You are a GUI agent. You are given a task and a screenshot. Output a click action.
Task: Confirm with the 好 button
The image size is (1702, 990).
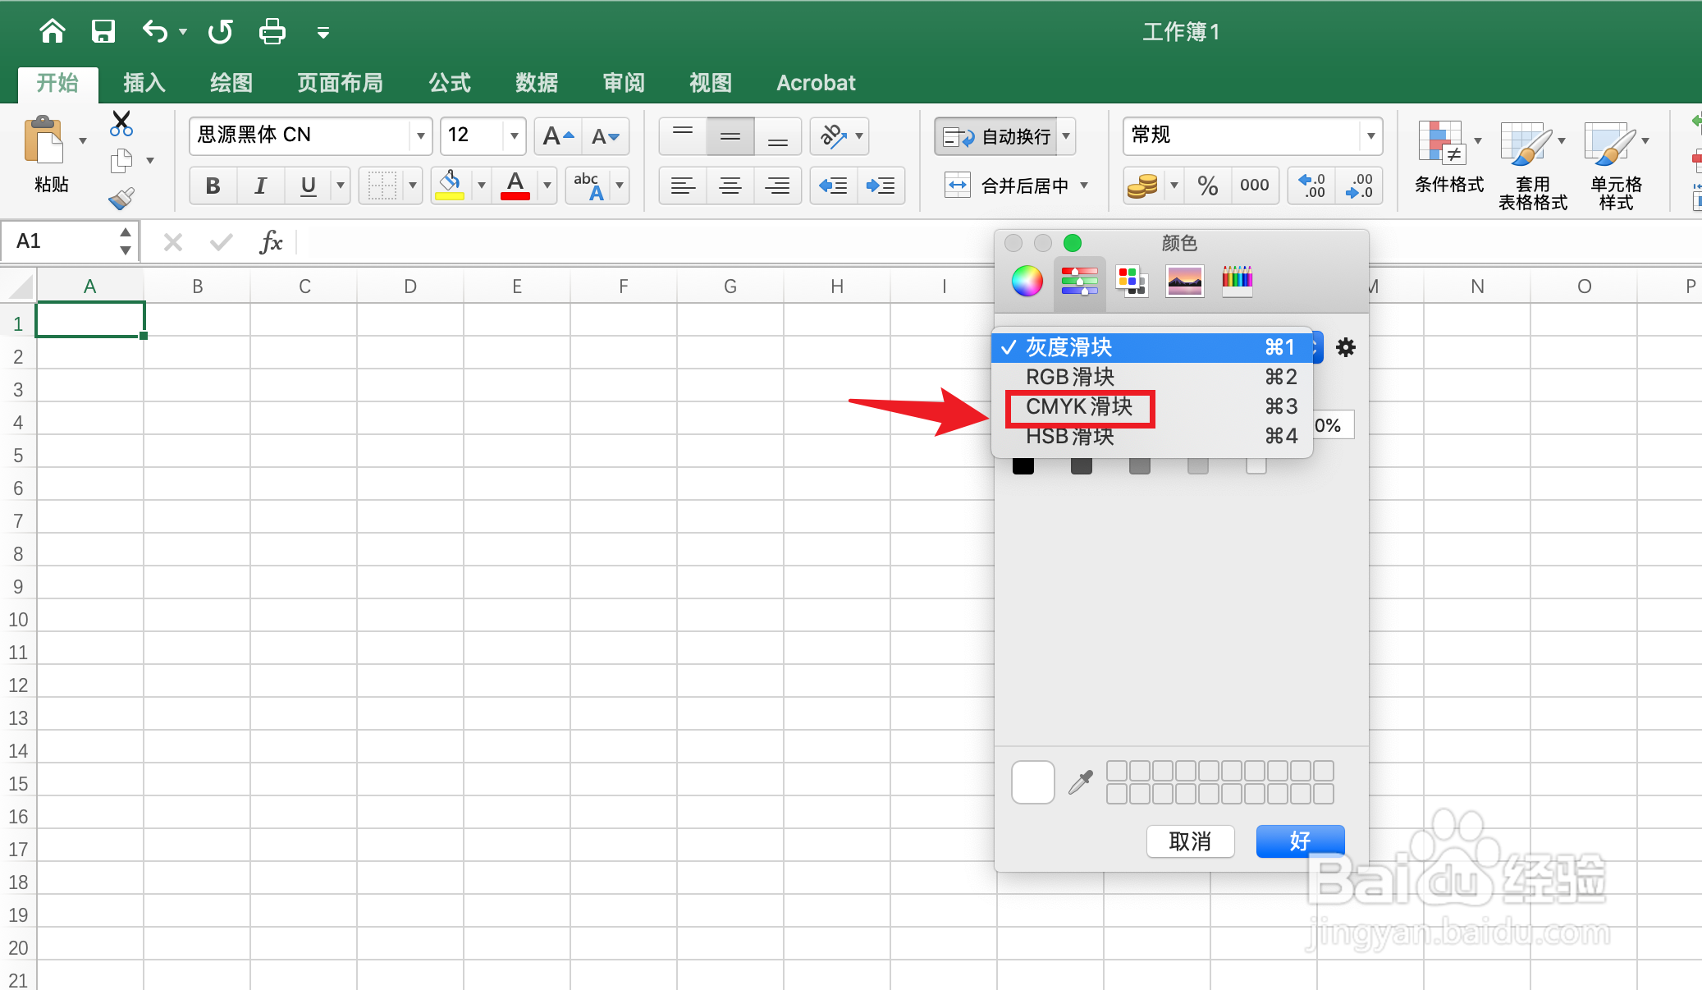tap(1300, 841)
